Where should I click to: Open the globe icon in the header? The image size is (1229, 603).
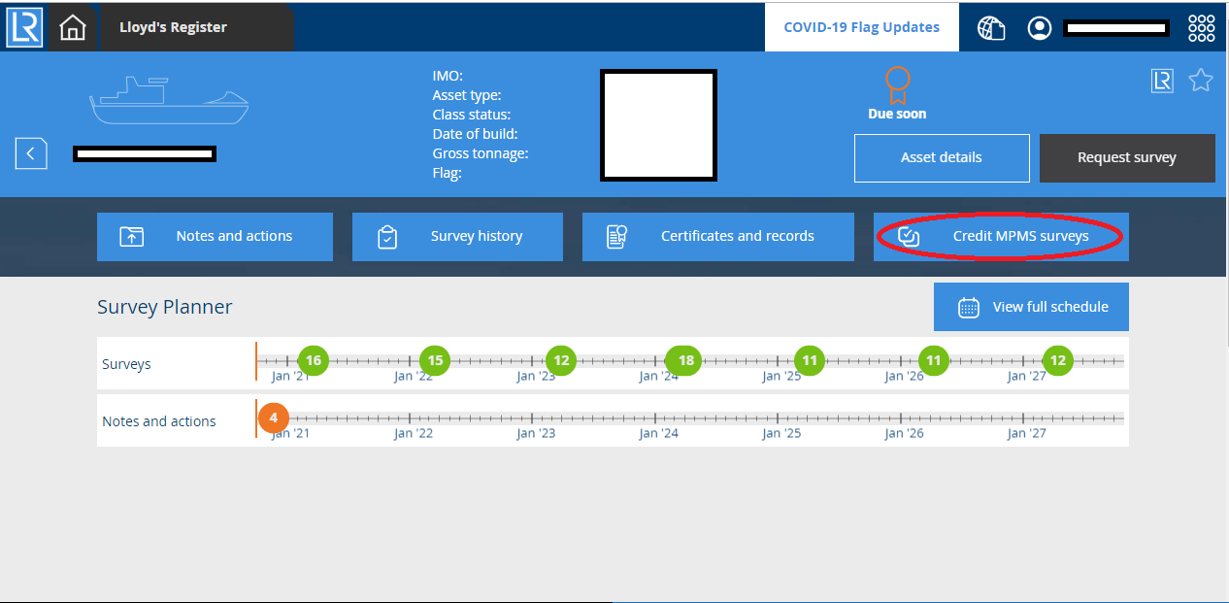pyautogui.click(x=991, y=28)
